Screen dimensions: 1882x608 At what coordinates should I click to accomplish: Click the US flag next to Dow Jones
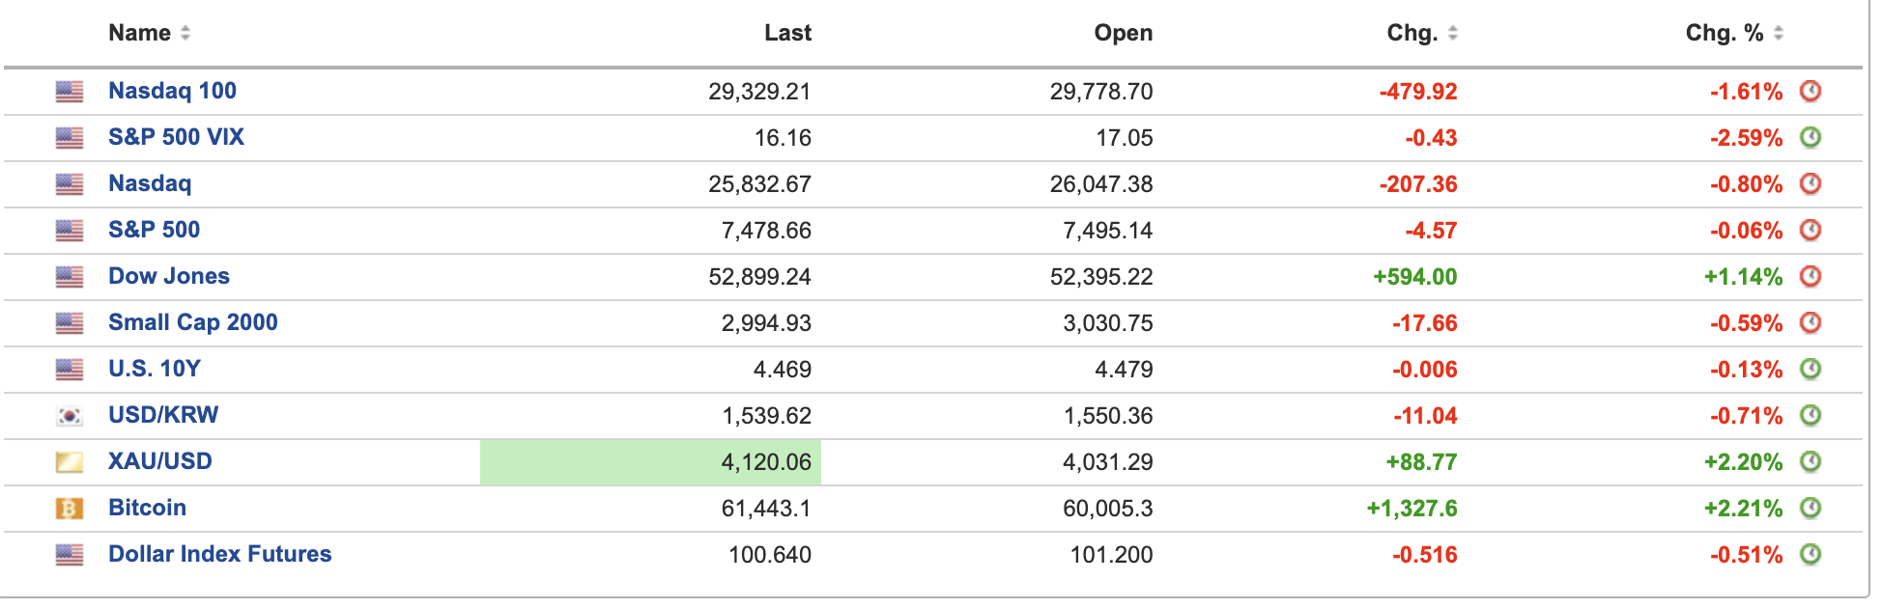(70, 277)
